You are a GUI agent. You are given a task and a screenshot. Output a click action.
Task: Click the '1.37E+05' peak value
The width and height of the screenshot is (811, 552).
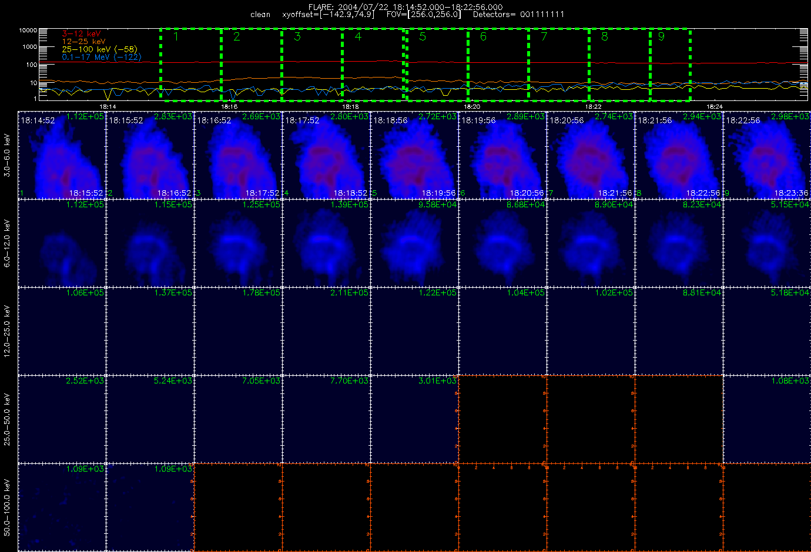(173, 293)
